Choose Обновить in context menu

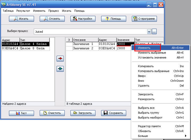coord(161,131)
